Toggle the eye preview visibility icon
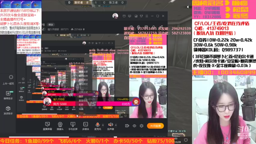 [x=134, y=126]
